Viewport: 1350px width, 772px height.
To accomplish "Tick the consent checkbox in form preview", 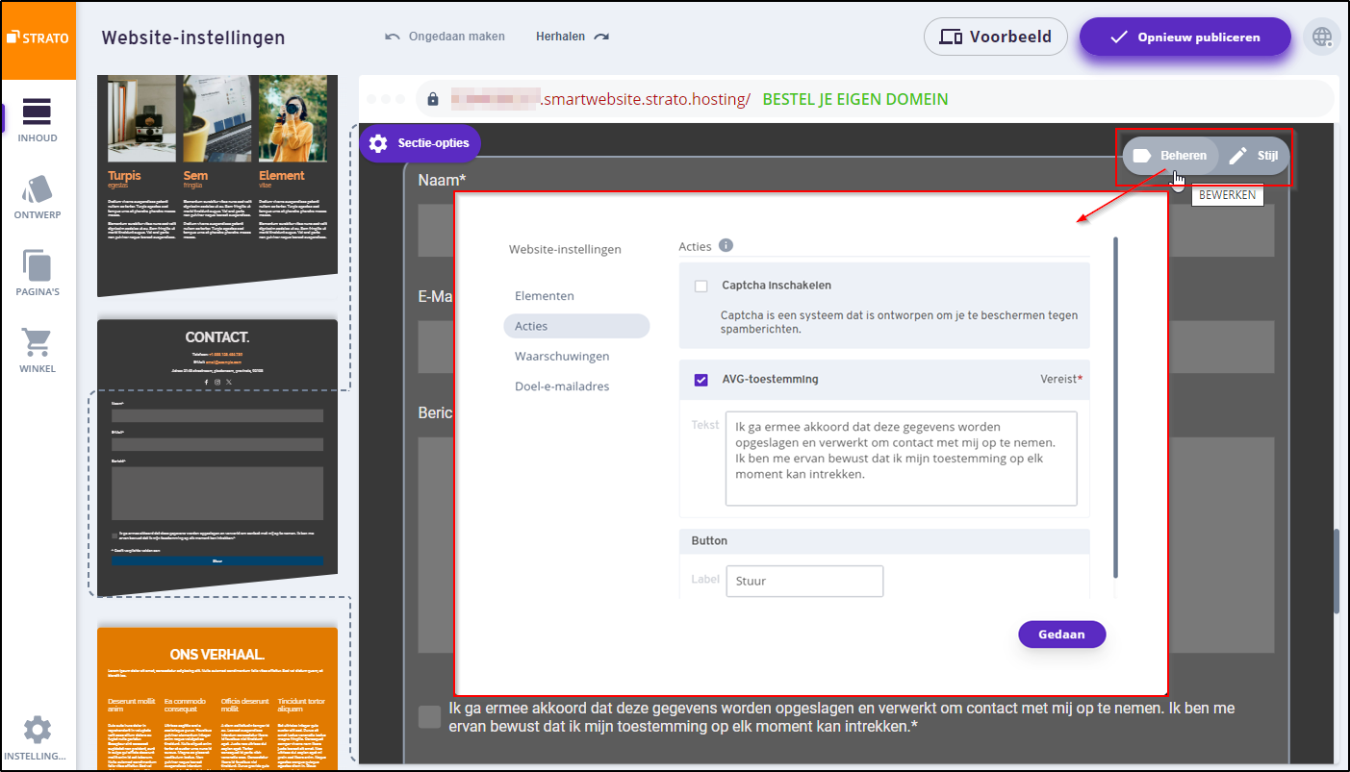I will 430,716.
